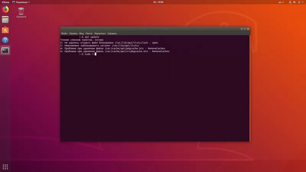Expand the Терминал app menu in top bar
The width and height of the screenshot is (306, 172).
tap(21, 2)
